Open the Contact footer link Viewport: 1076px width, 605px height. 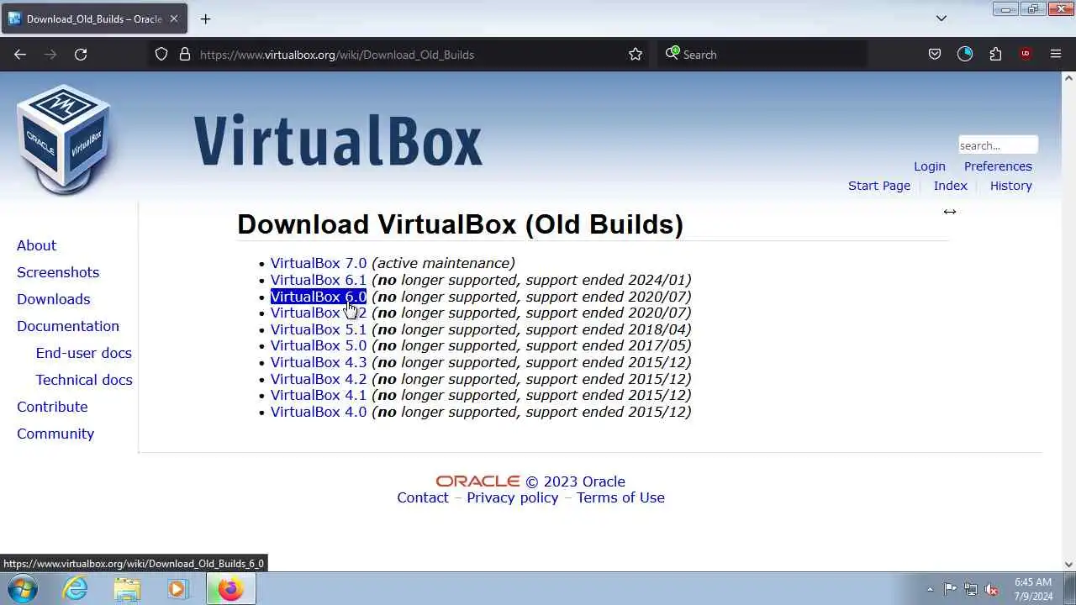click(423, 497)
